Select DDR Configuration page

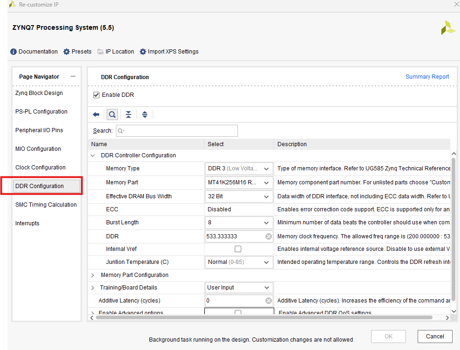point(47,186)
